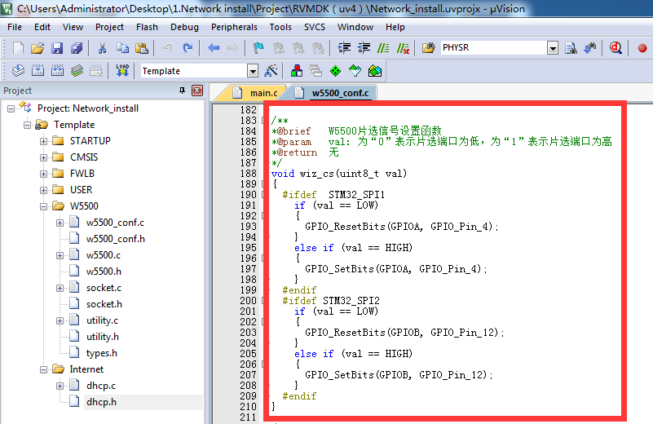
Task: Collapse the Template target node
Action: 27,125
